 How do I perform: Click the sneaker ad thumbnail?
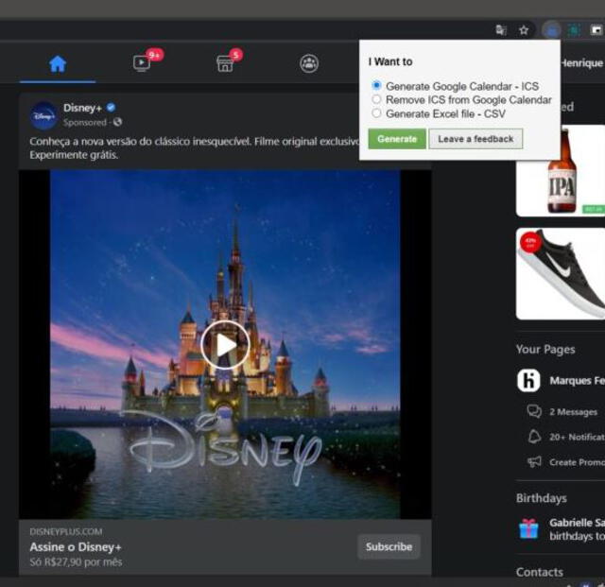(562, 273)
